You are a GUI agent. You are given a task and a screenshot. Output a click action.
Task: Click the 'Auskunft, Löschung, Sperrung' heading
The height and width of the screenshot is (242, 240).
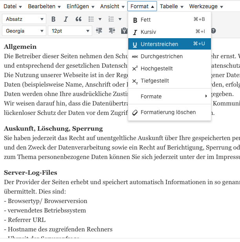(53, 129)
